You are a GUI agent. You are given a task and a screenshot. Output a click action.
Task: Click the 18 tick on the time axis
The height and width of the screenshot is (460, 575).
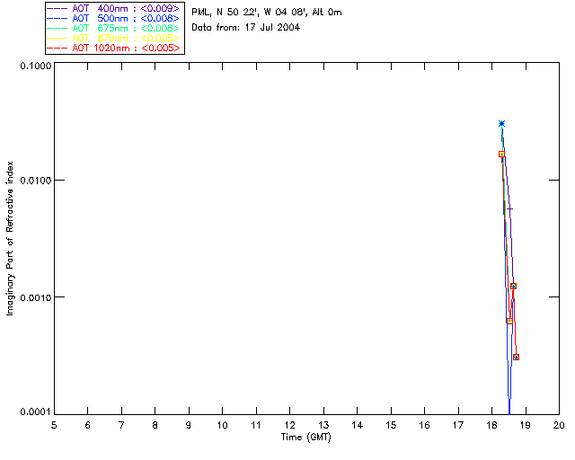click(491, 424)
